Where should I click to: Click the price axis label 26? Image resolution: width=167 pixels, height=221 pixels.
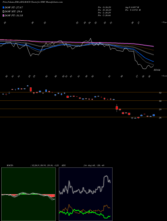[x=160, y=118]
